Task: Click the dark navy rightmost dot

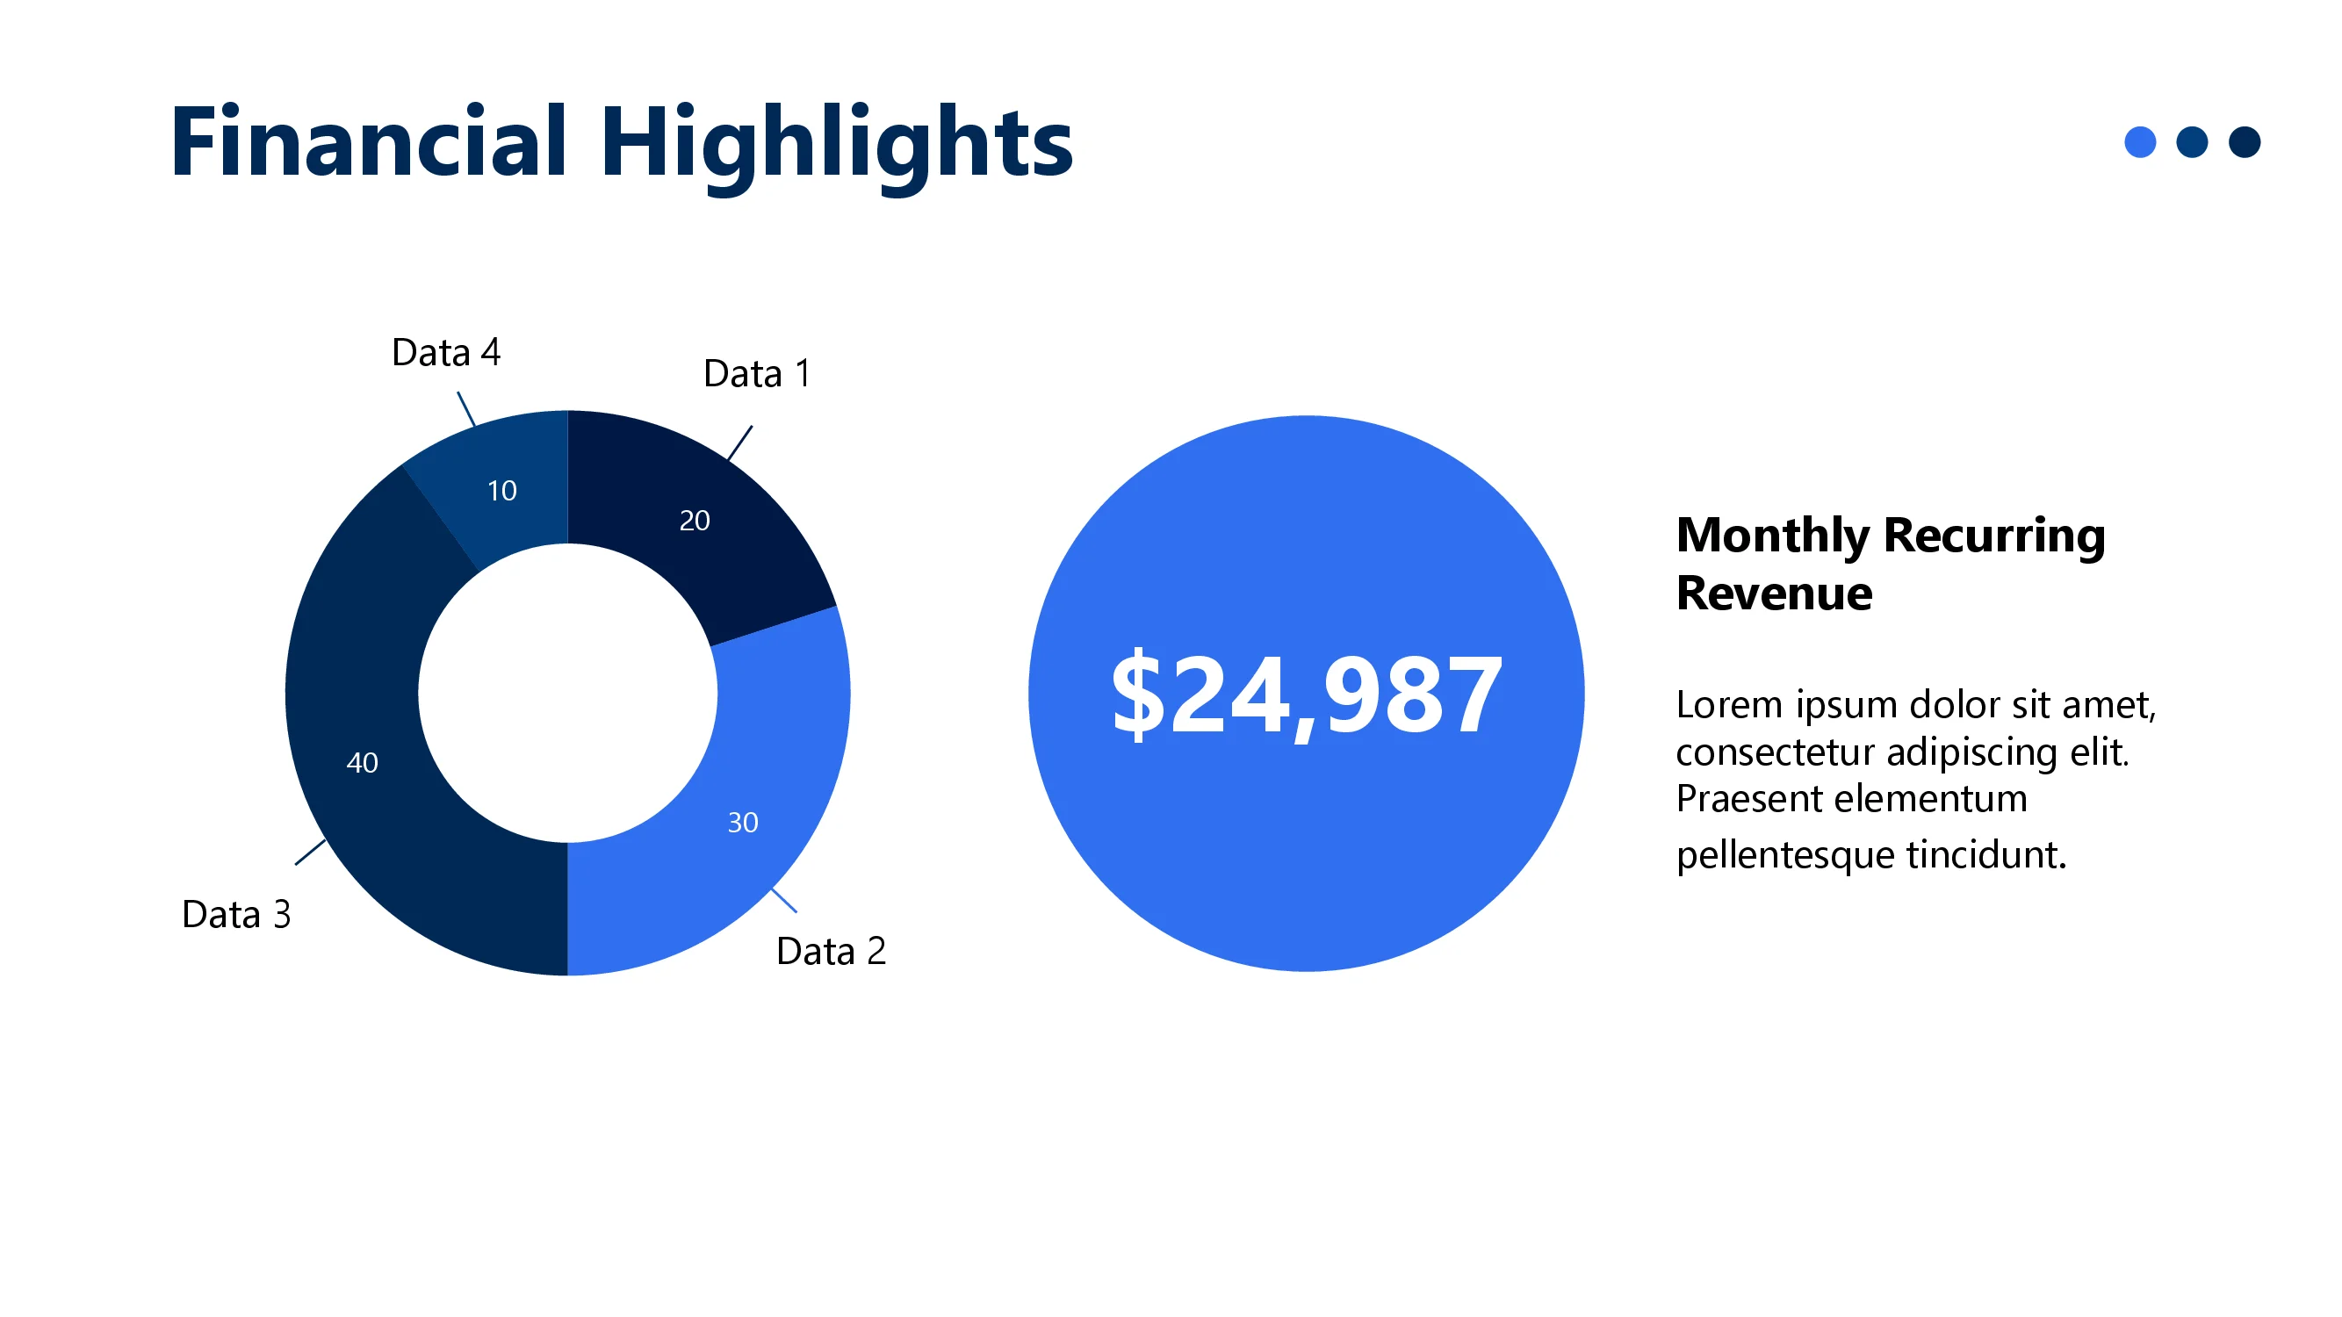Action: click(2244, 141)
